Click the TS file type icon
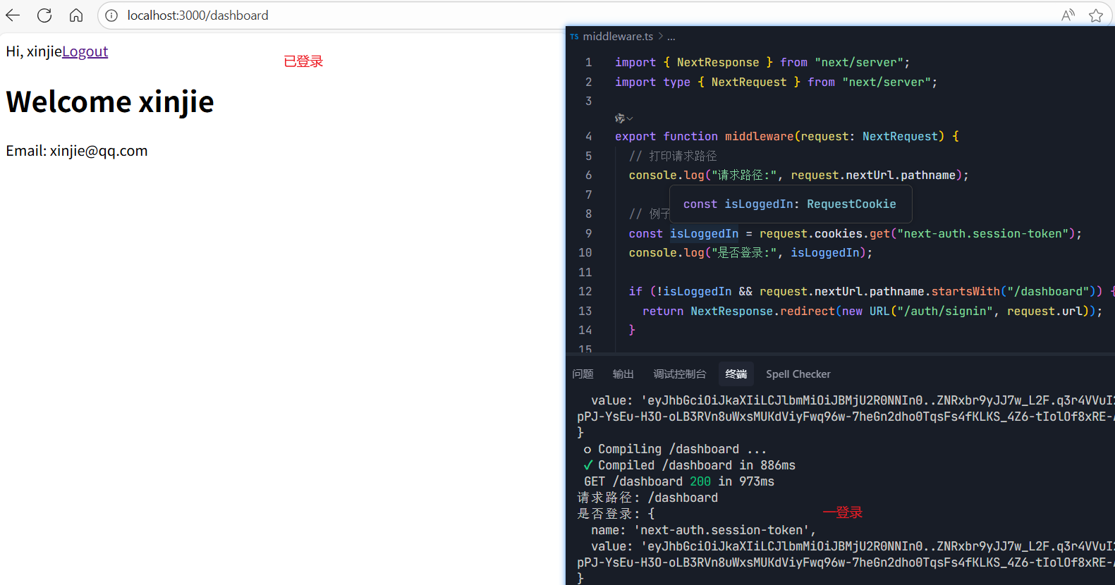Screen dimensions: 1115x585 [574, 37]
